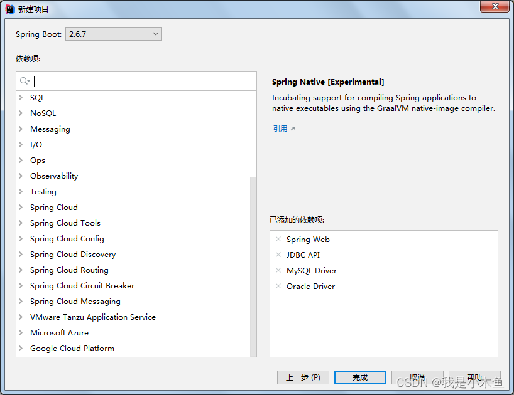Click the dependency list vertical scrollbar
The image size is (514, 395).
[253, 266]
